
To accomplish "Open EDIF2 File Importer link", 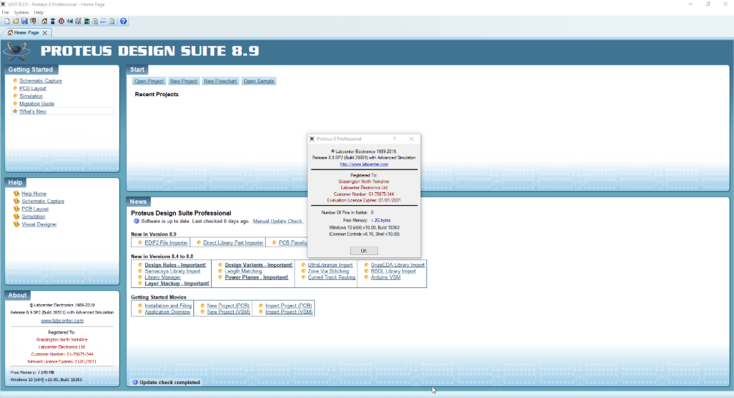I will (x=166, y=243).
